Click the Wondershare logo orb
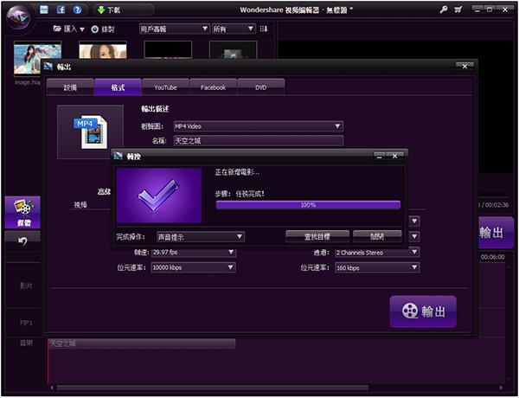 pyautogui.click(x=19, y=18)
